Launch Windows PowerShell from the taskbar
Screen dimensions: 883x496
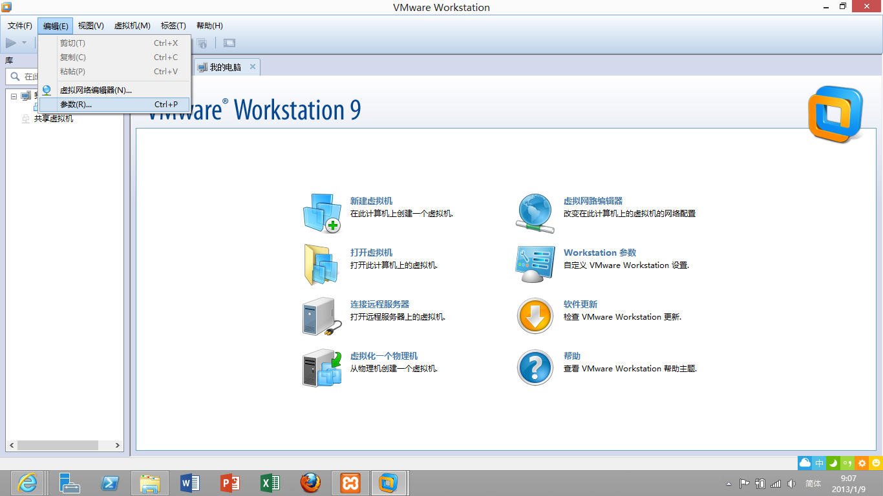[x=110, y=483]
